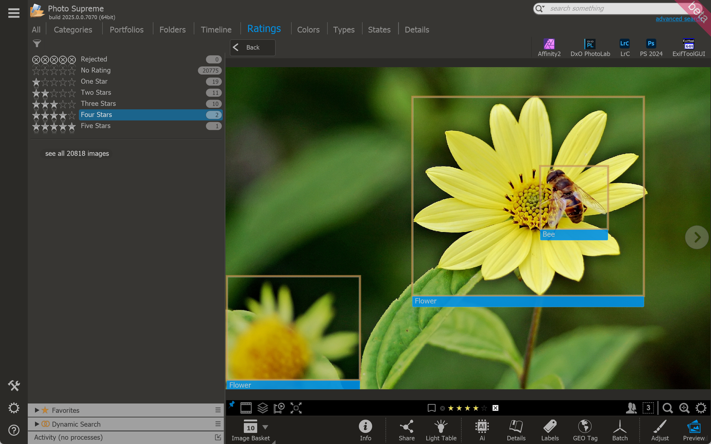This screenshot has width=711, height=444.
Task: Open the Image Basket dropdown arrow
Action: point(265,427)
